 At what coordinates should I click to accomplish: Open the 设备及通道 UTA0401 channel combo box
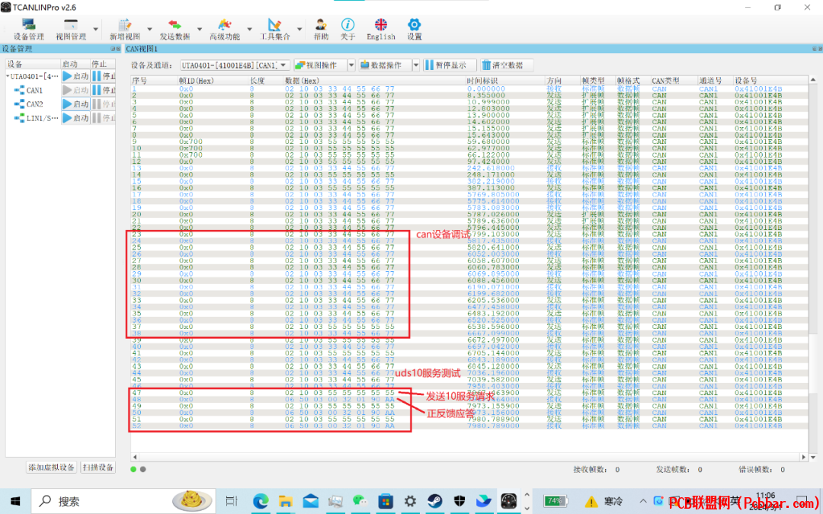tap(235, 65)
